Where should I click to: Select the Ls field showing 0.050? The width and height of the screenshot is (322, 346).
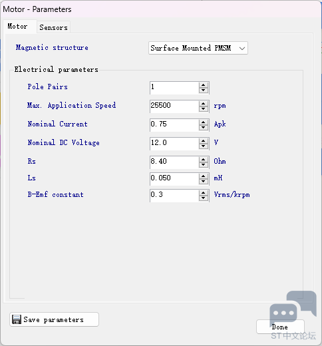tap(174, 179)
